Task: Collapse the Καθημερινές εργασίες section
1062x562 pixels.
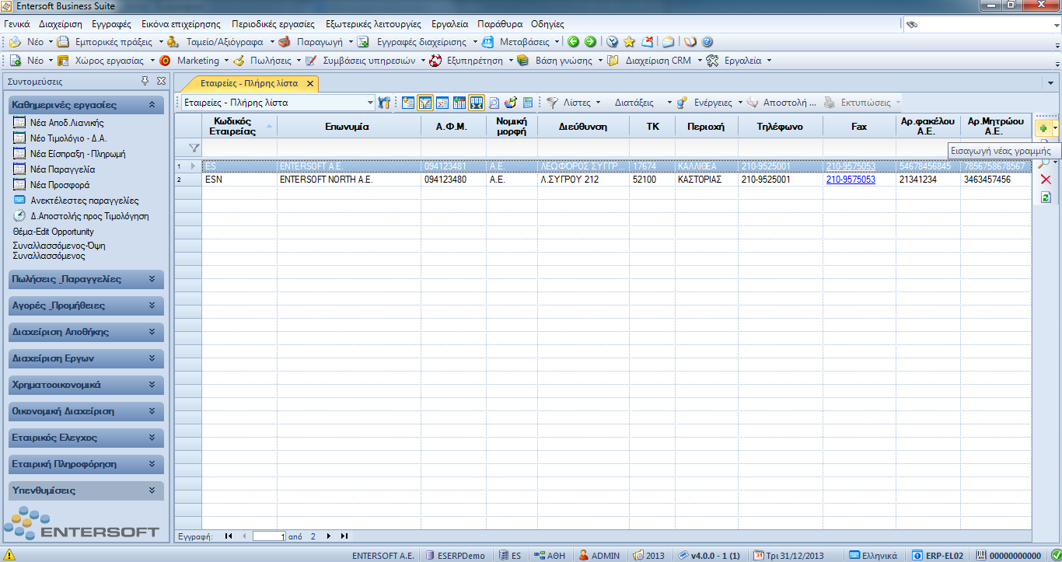Action: 86,104
